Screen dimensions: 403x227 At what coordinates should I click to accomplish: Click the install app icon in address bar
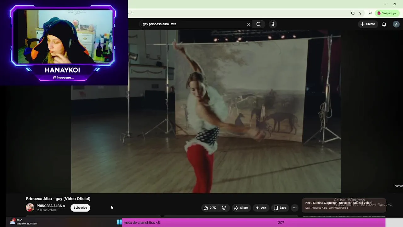point(353,13)
